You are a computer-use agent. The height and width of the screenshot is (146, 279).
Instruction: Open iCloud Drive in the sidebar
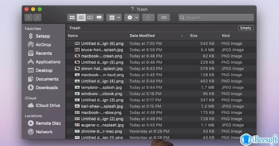(44, 105)
